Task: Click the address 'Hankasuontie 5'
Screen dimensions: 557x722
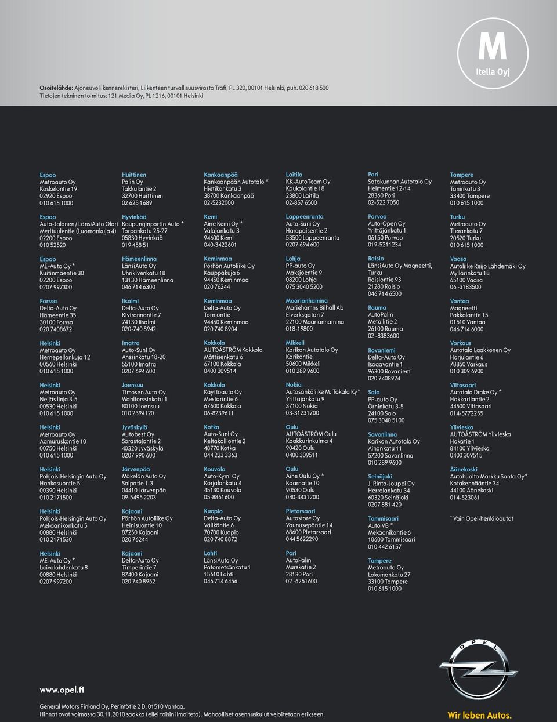Action: coord(60,484)
